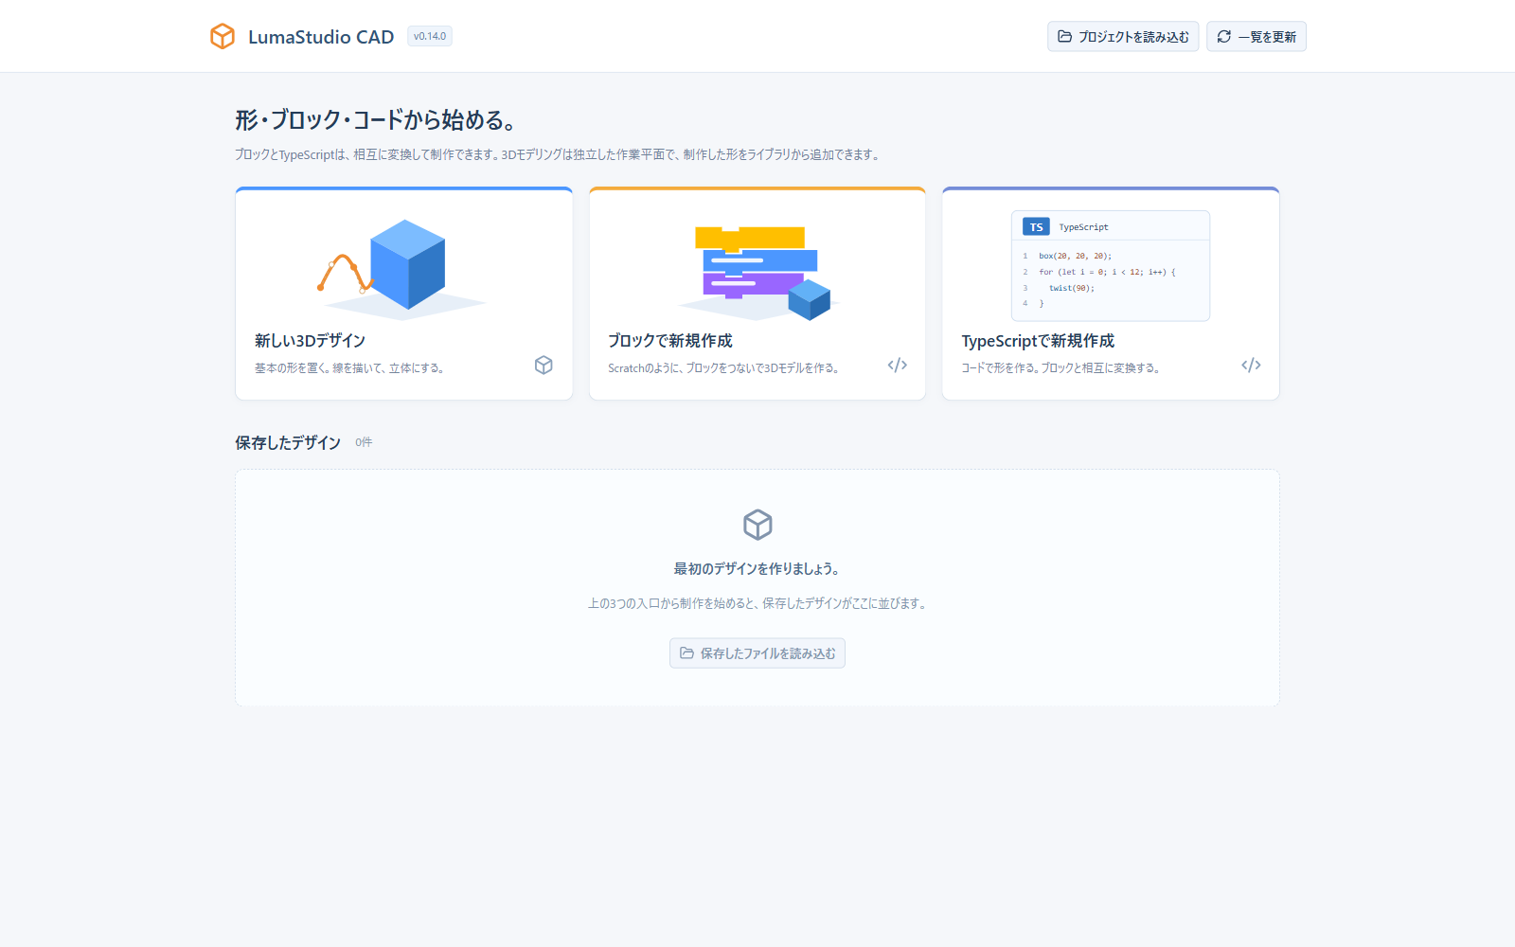Click the v0.14.0 version badge
The height and width of the screenshot is (947, 1515).
click(430, 36)
